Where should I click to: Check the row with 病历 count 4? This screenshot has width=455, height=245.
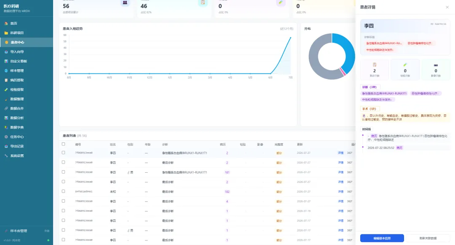63,201
